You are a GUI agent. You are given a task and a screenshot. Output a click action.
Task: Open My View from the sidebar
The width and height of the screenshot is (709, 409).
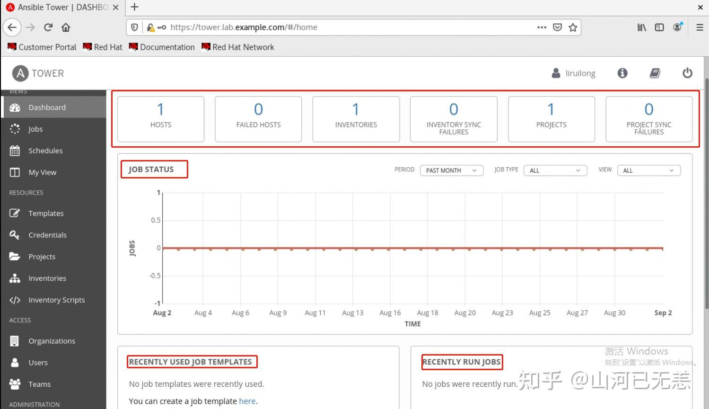(15, 172)
